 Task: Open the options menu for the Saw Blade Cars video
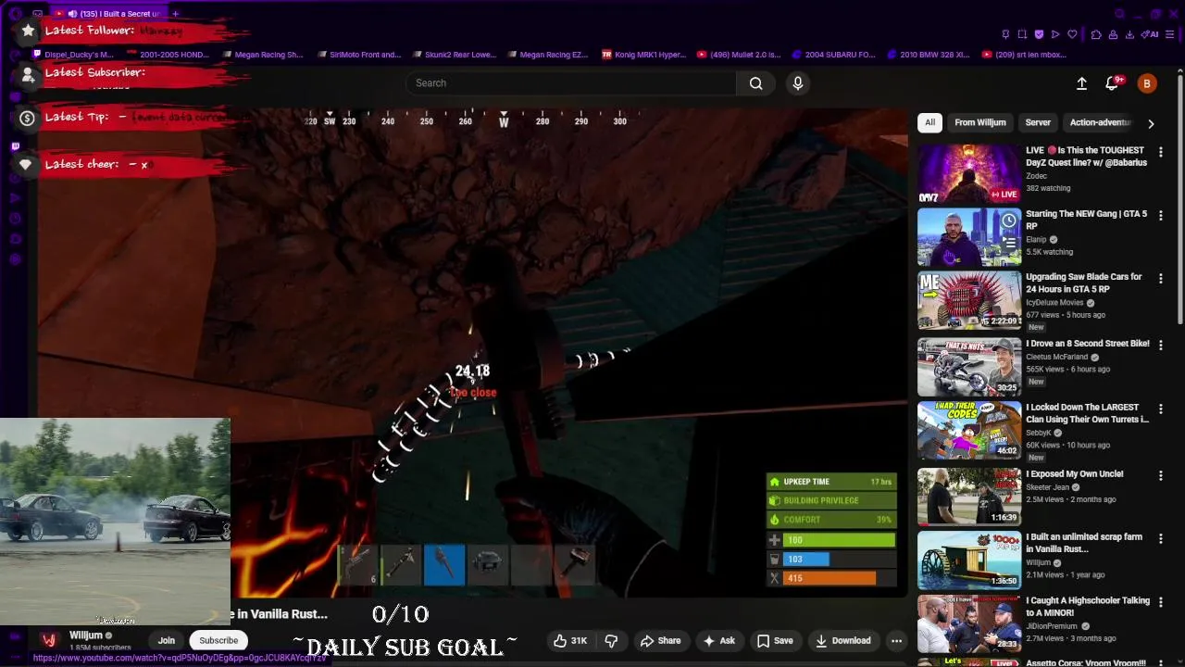click(x=1161, y=278)
